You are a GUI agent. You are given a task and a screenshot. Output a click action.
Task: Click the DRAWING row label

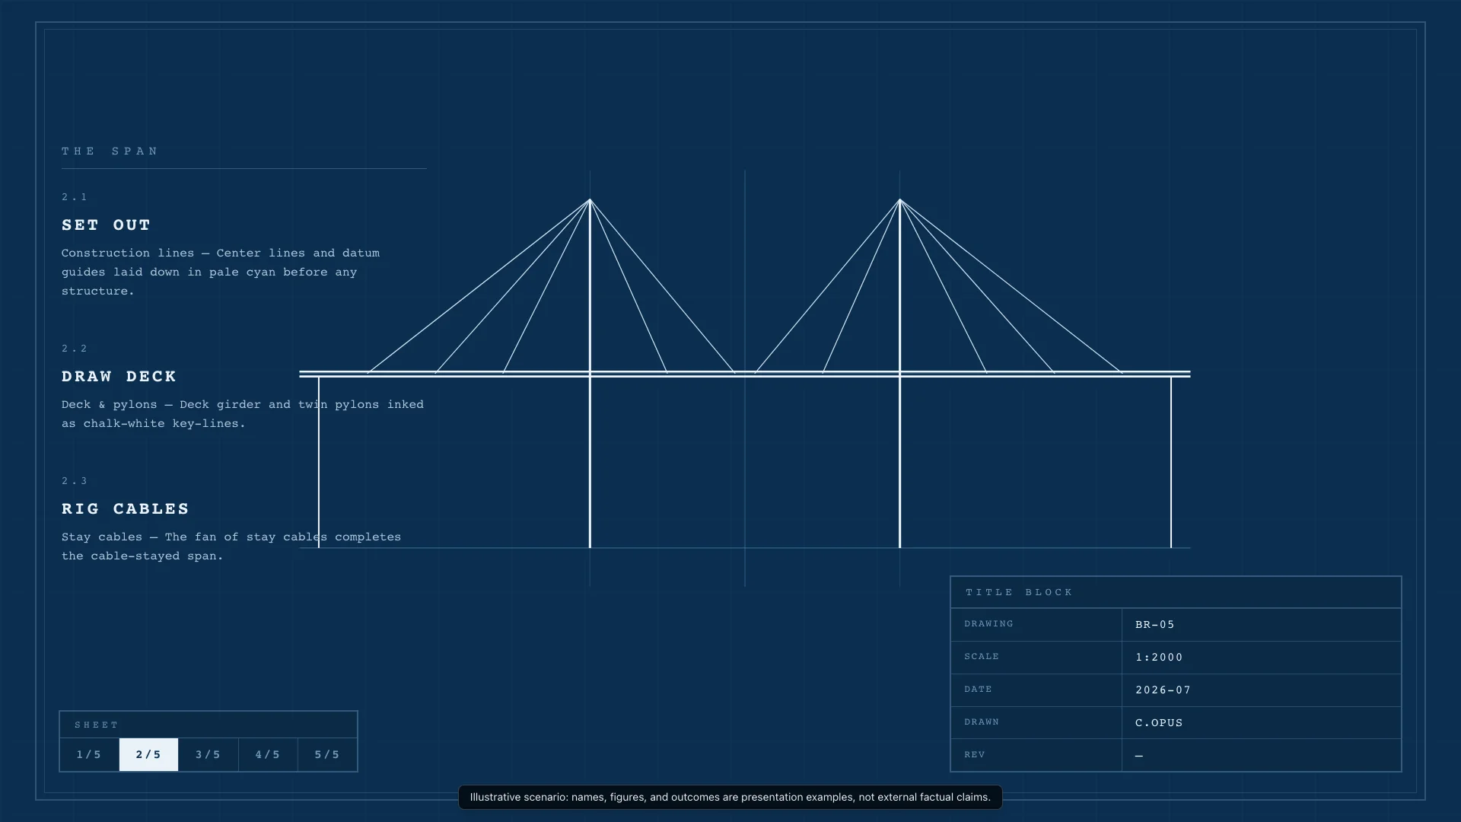(x=988, y=624)
